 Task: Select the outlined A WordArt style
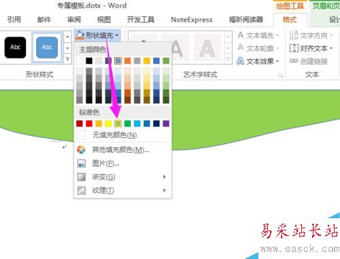tap(207, 48)
